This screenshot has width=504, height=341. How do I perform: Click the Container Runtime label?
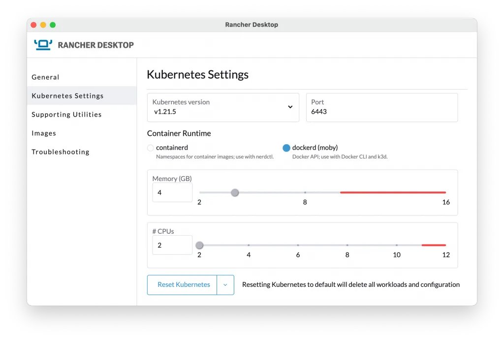point(179,133)
